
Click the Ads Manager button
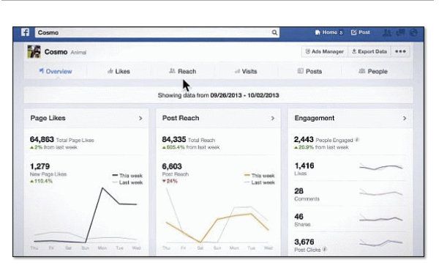tap(325, 51)
